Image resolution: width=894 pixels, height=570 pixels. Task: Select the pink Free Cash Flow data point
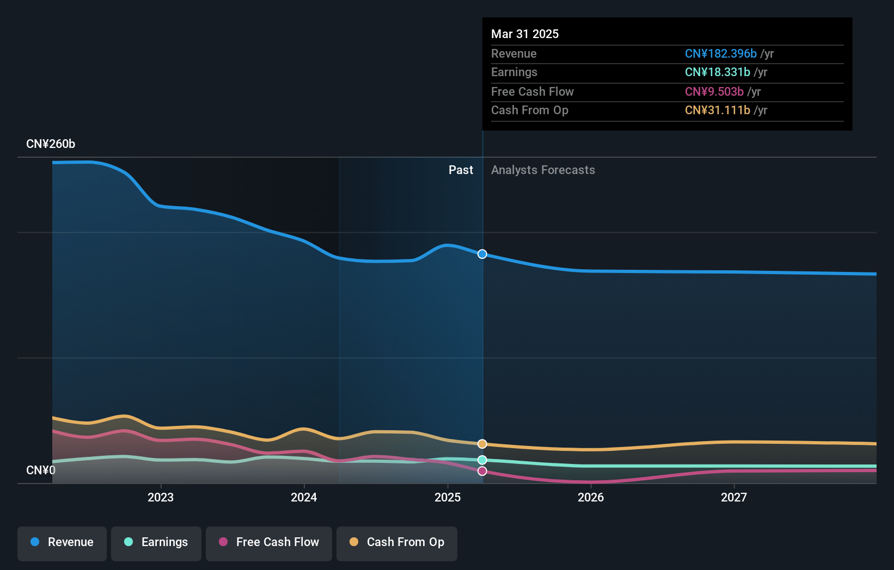coord(482,471)
